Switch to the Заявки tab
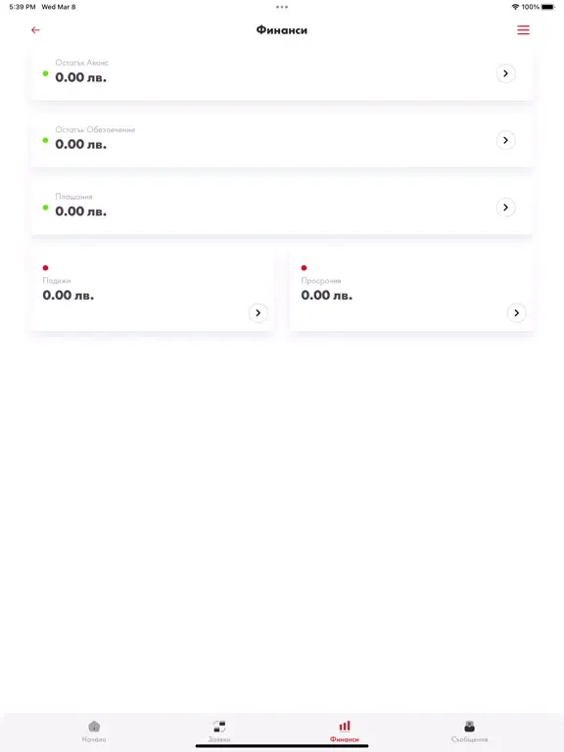 click(x=219, y=731)
